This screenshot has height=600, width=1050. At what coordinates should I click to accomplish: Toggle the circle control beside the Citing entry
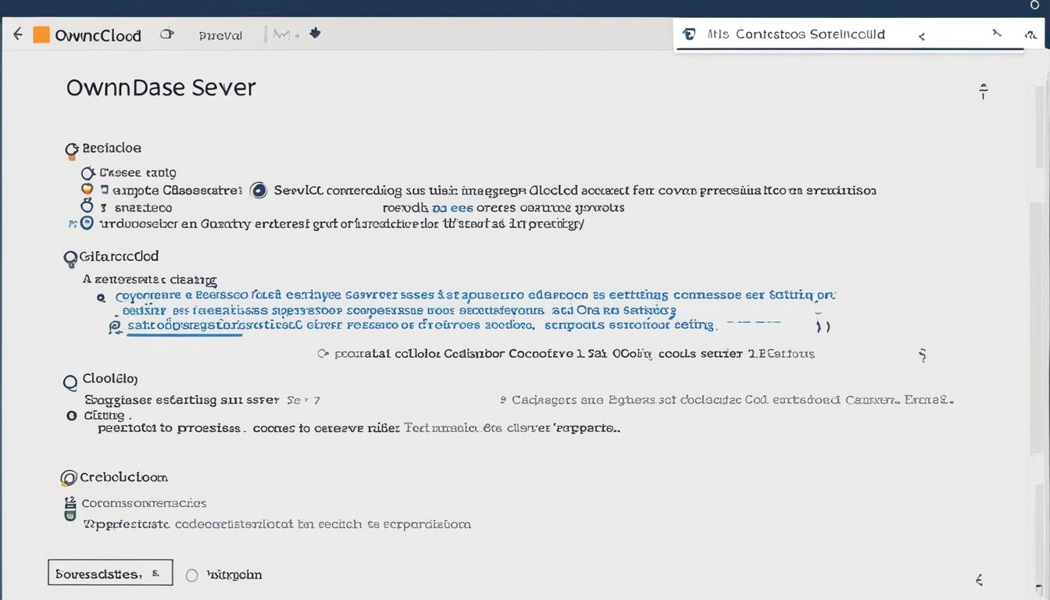coord(71,415)
